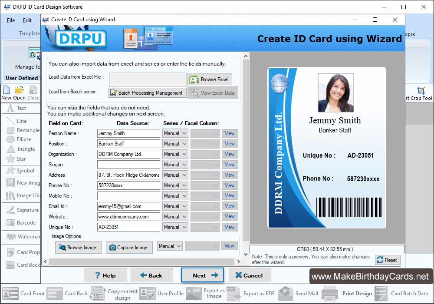Open Person Name data source dropdown
The image size is (434, 304).
click(175, 133)
